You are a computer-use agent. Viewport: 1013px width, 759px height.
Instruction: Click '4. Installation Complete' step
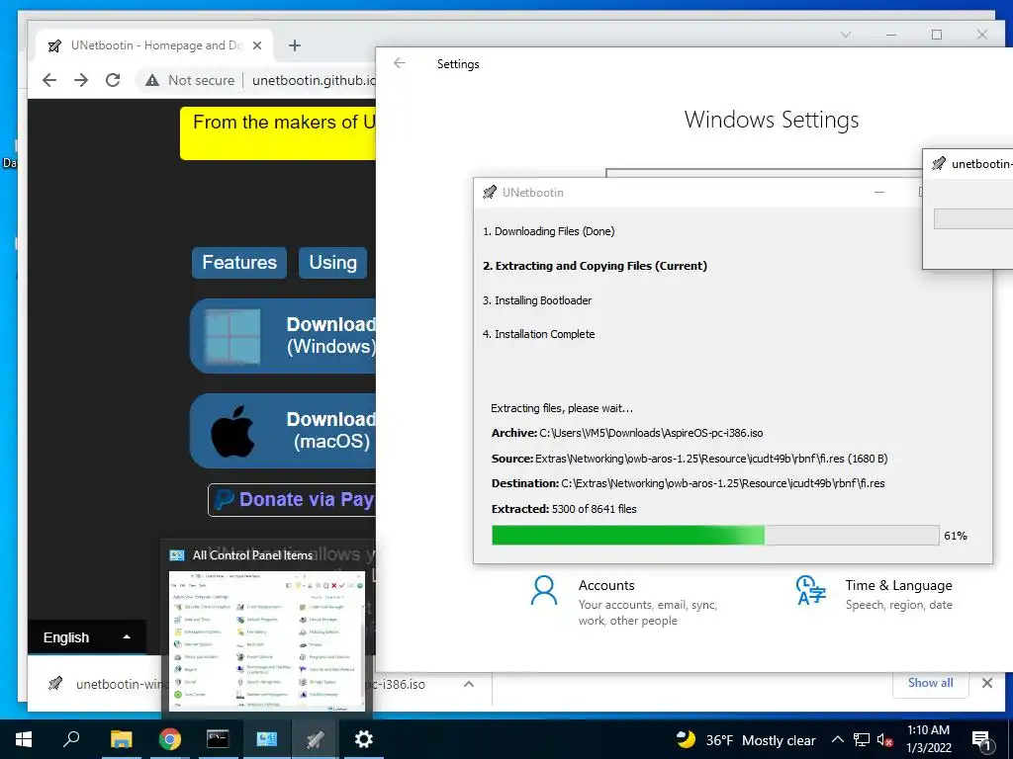click(x=539, y=334)
